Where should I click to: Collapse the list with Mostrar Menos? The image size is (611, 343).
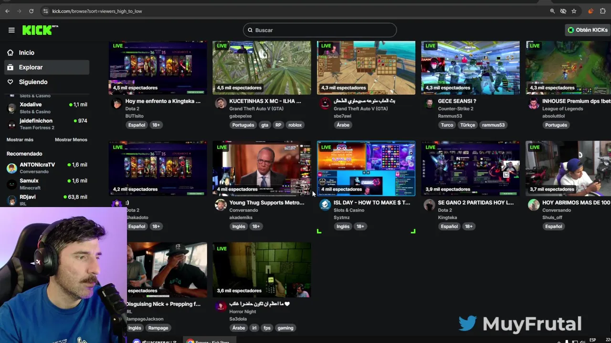pyautogui.click(x=71, y=140)
